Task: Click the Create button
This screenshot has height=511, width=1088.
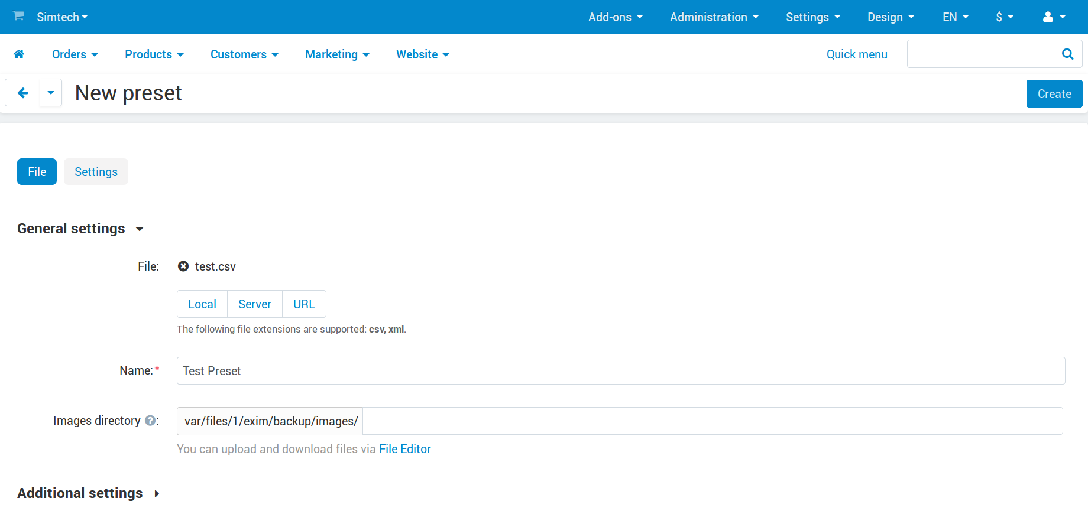Action: (x=1054, y=94)
